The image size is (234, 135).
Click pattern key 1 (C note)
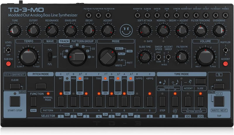[x=61, y=102]
